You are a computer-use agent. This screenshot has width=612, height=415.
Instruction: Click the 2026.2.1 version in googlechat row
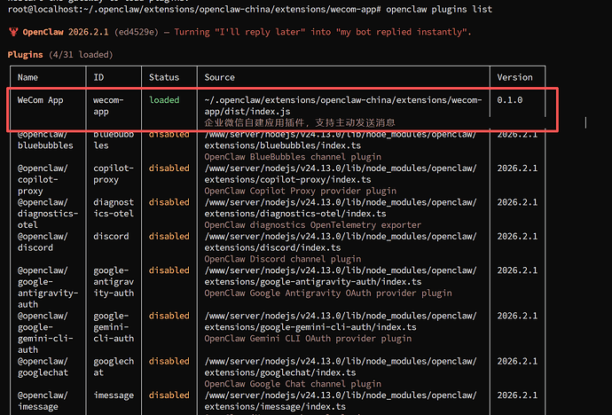[517, 361]
